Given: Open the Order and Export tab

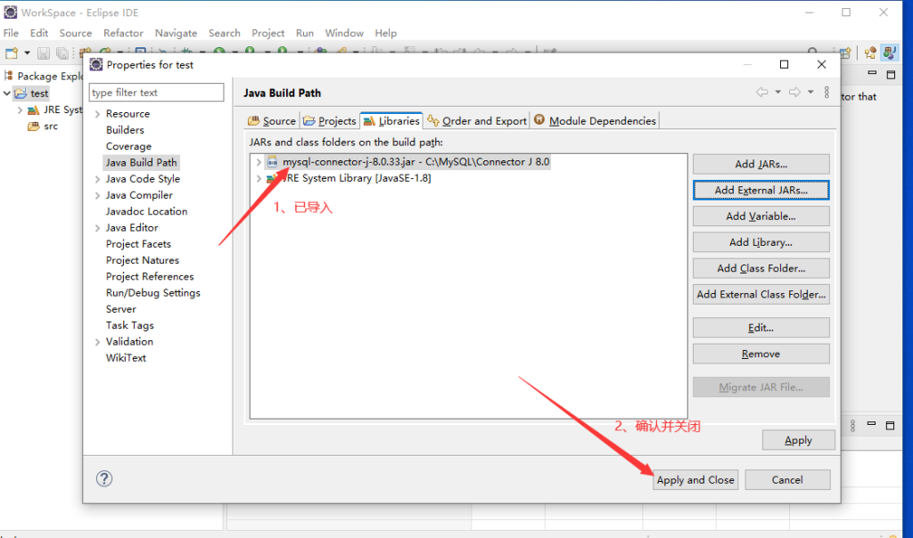Looking at the screenshot, I should coord(477,120).
